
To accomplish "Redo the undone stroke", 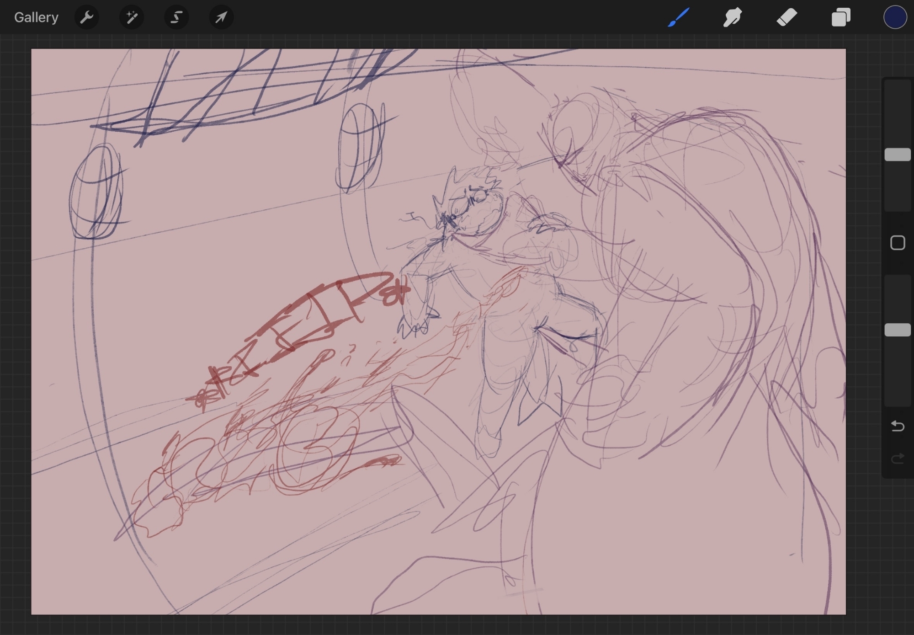I will click(x=898, y=458).
